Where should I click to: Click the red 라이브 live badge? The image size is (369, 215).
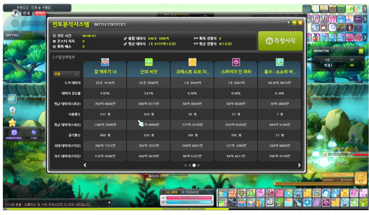40,13
